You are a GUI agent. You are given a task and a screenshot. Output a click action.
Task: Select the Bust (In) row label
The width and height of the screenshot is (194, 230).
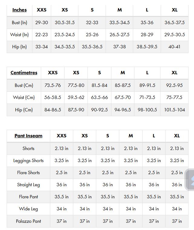[20, 23]
